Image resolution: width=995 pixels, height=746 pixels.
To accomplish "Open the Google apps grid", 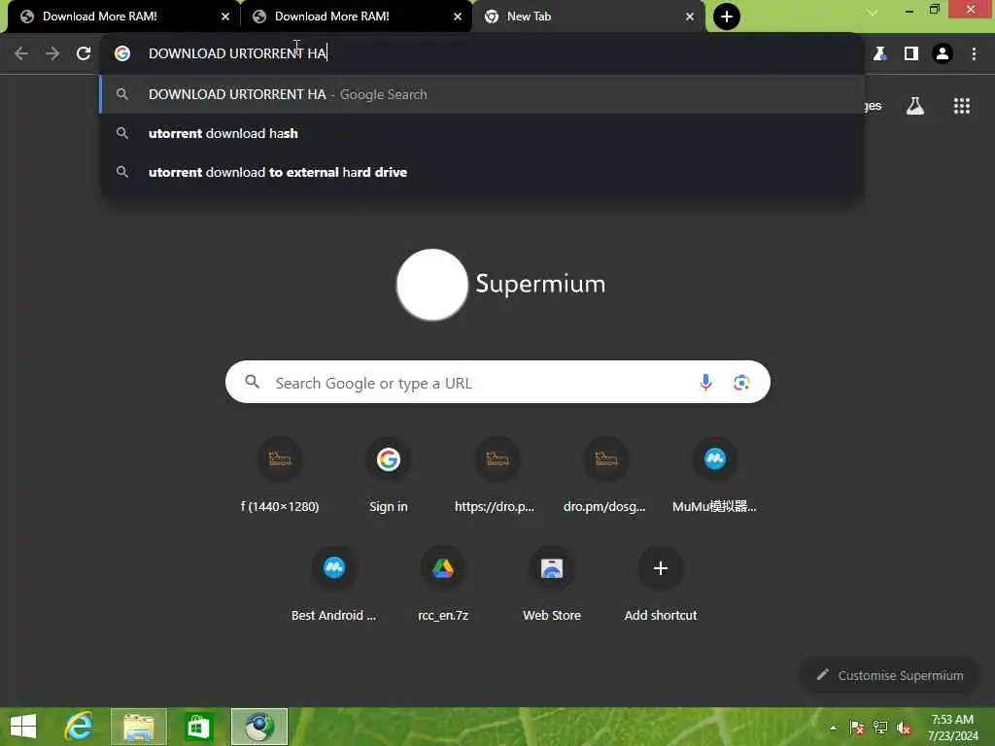I will pyautogui.click(x=961, y=106).
